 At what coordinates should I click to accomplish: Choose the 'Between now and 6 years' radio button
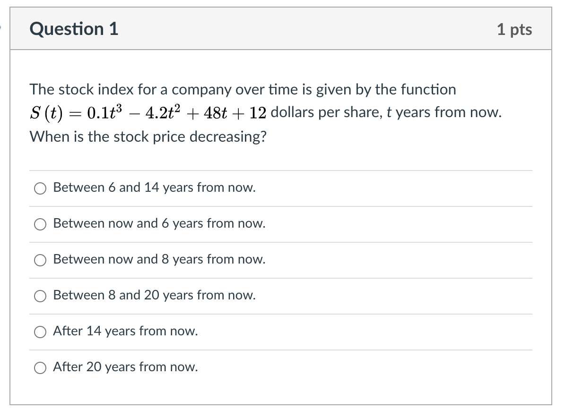coord(40,224)
